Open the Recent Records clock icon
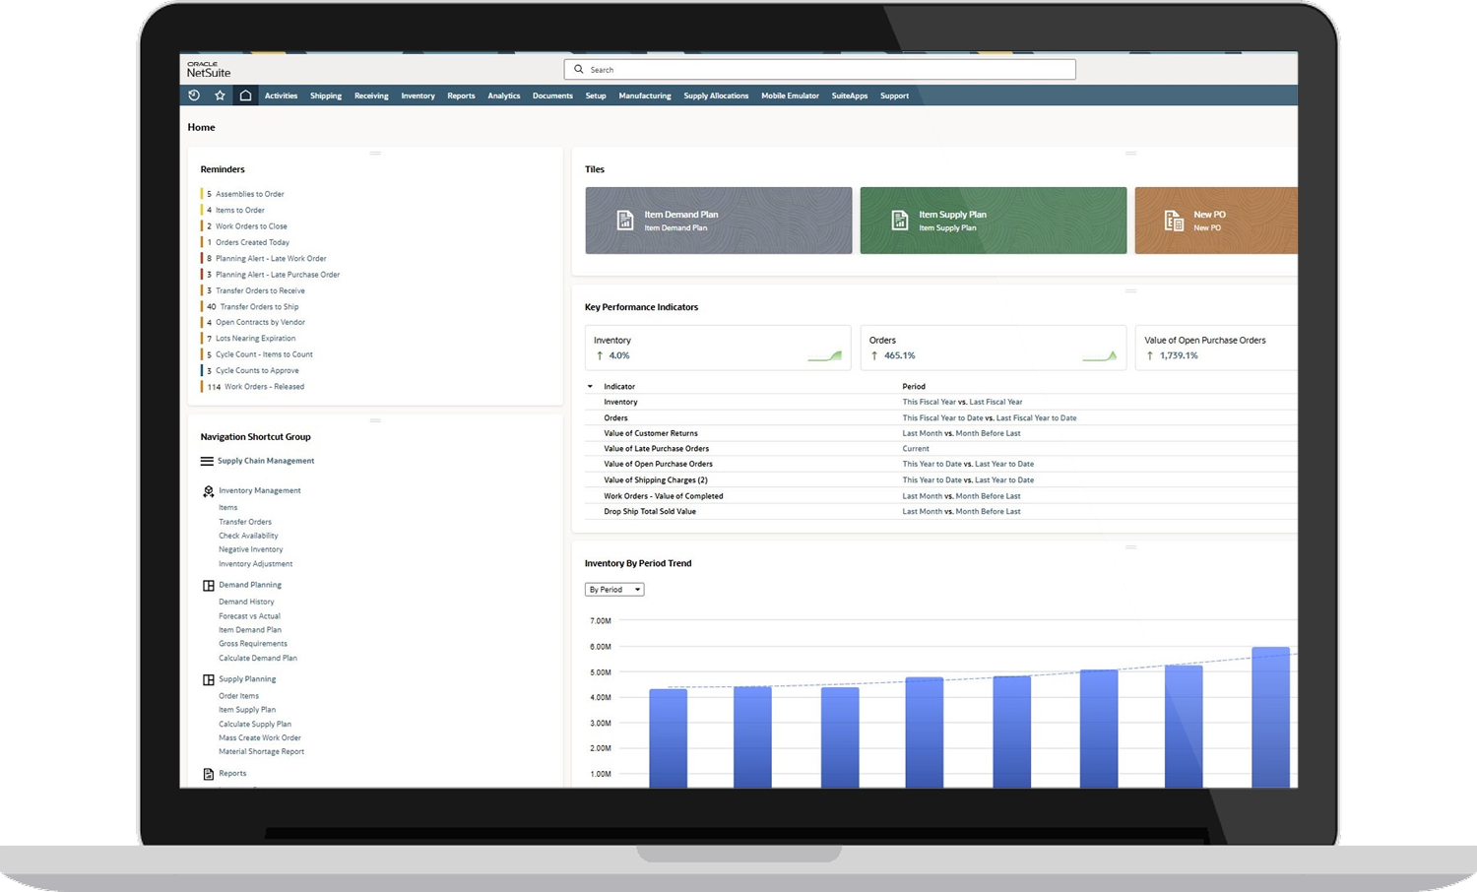 pyautogui.click(x=193, y=95)
